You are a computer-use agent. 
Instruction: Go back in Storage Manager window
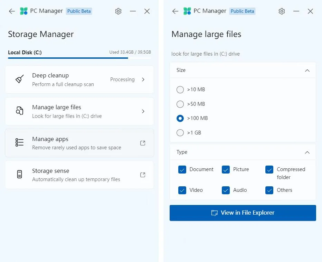pyautogui.click(x=12, y=11)
